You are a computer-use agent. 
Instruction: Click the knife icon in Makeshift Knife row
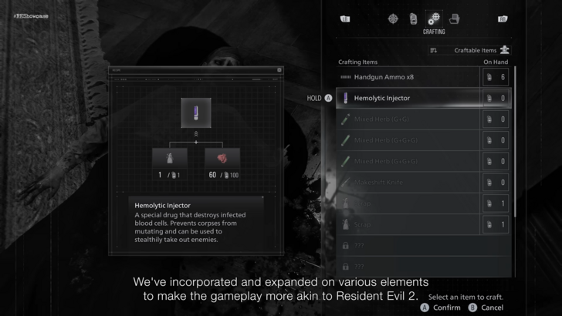(346, 183)
